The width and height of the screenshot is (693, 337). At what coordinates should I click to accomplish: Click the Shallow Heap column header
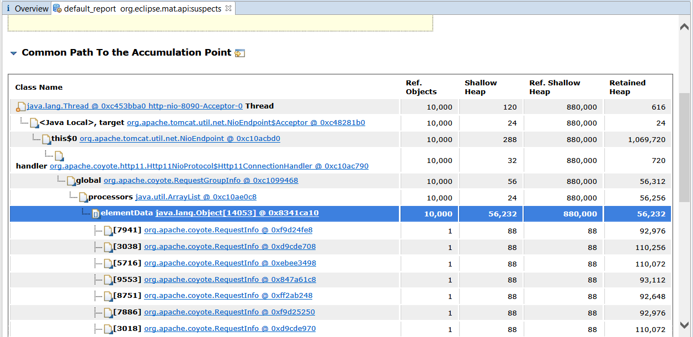point(481,87)
